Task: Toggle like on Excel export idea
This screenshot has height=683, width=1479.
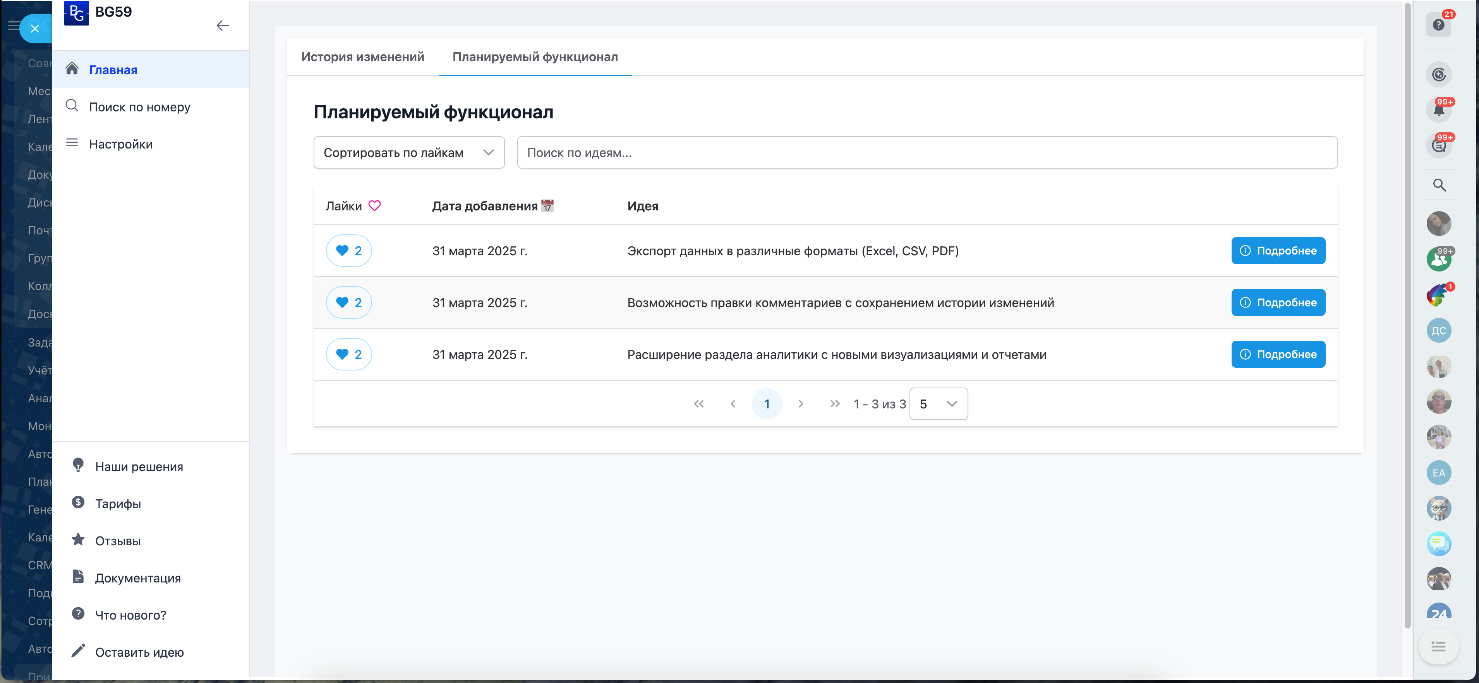Action: click(348, 251)
